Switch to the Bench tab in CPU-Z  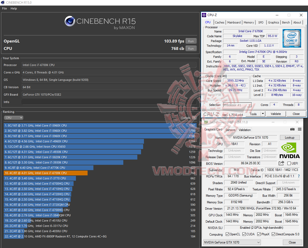[x=286, y=22]
